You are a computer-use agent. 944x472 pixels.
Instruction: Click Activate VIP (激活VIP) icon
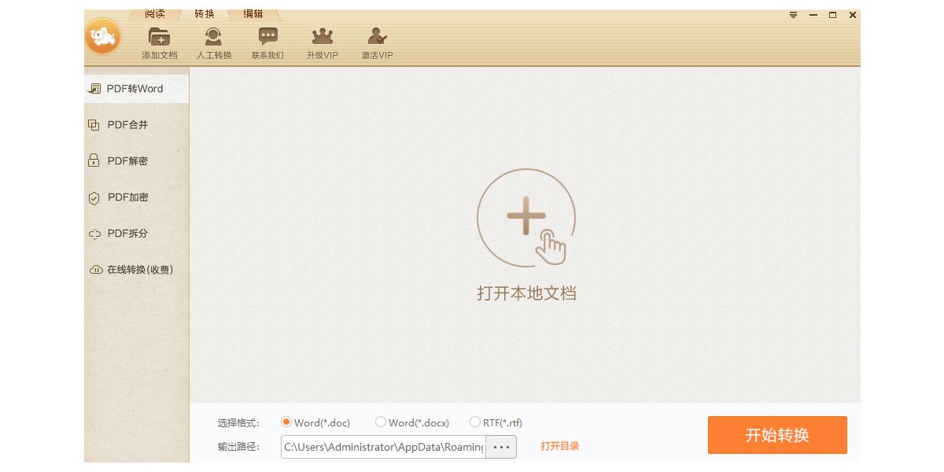click(x=377, y=38)
